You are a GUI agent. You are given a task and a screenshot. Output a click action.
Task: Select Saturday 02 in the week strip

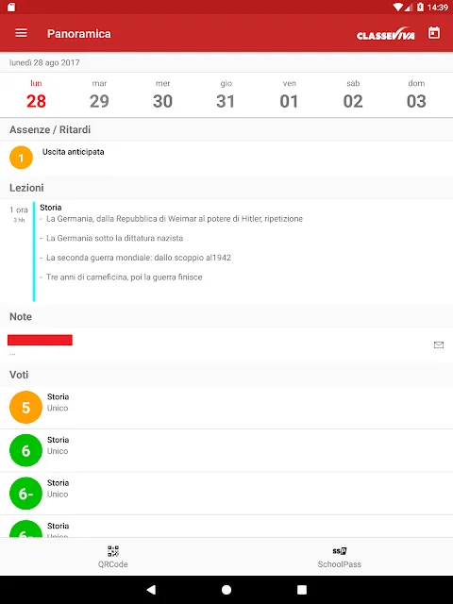click(353, 95)
